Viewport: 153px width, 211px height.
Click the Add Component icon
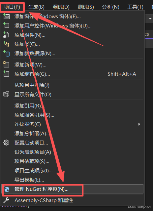pos(6,35)
